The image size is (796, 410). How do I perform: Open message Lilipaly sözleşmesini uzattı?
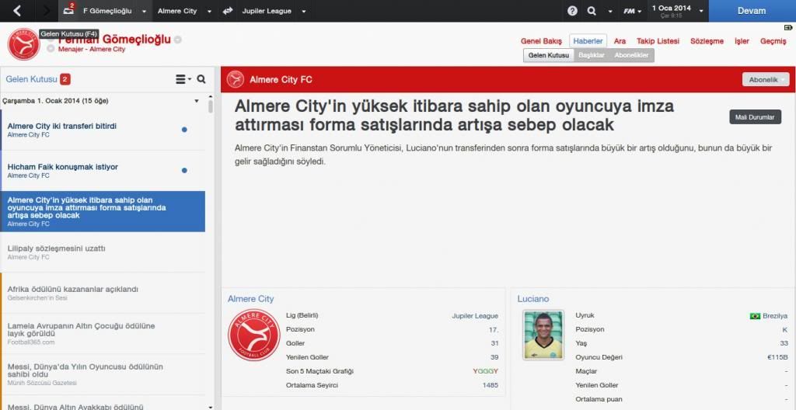coord(103,252)
